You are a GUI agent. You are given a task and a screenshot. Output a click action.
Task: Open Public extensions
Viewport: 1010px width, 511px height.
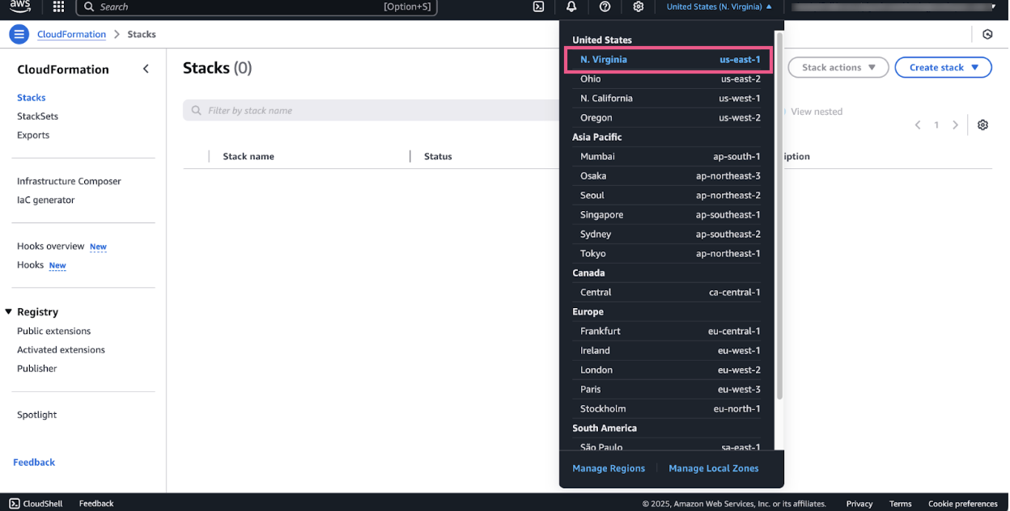click(x=53, y=331)
